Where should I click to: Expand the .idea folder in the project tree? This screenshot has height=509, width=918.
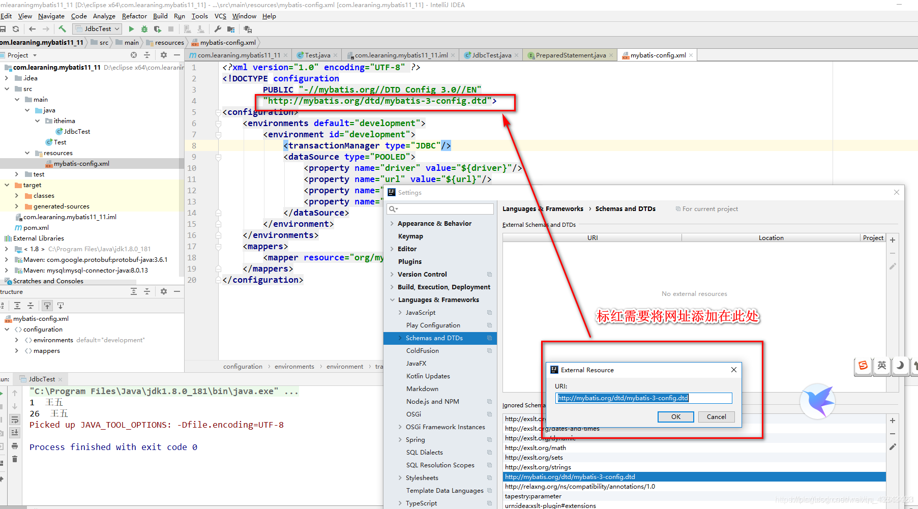click(x=7, y=78)
